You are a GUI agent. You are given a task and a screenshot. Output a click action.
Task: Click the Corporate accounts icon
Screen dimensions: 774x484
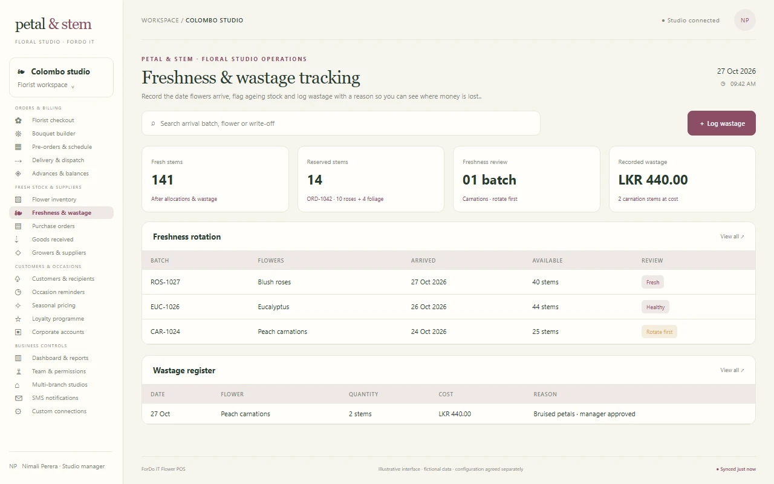(x=18, y=332)
